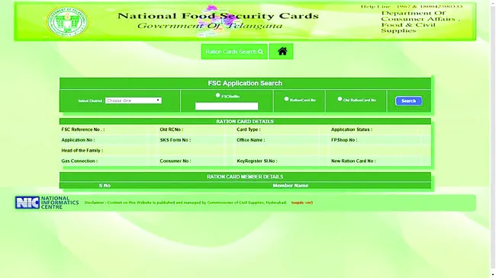Click the 'Member Name' column header
This screenshot has width=496, height=278.
[291, 186]
